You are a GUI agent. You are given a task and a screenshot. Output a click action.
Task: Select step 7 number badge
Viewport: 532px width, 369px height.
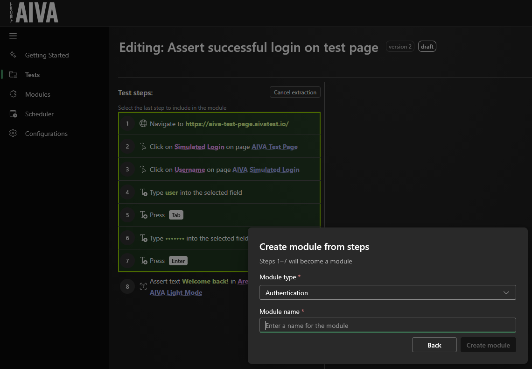point(127,261)
